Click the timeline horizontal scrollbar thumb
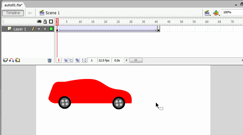The image size is (243, 135). pos(136,61)
